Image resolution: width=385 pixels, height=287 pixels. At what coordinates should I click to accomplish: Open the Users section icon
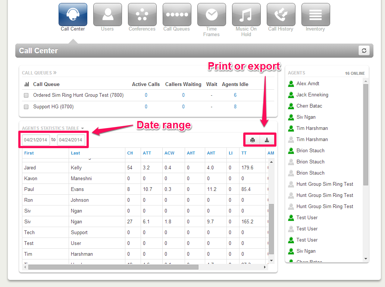coord(107,14)
